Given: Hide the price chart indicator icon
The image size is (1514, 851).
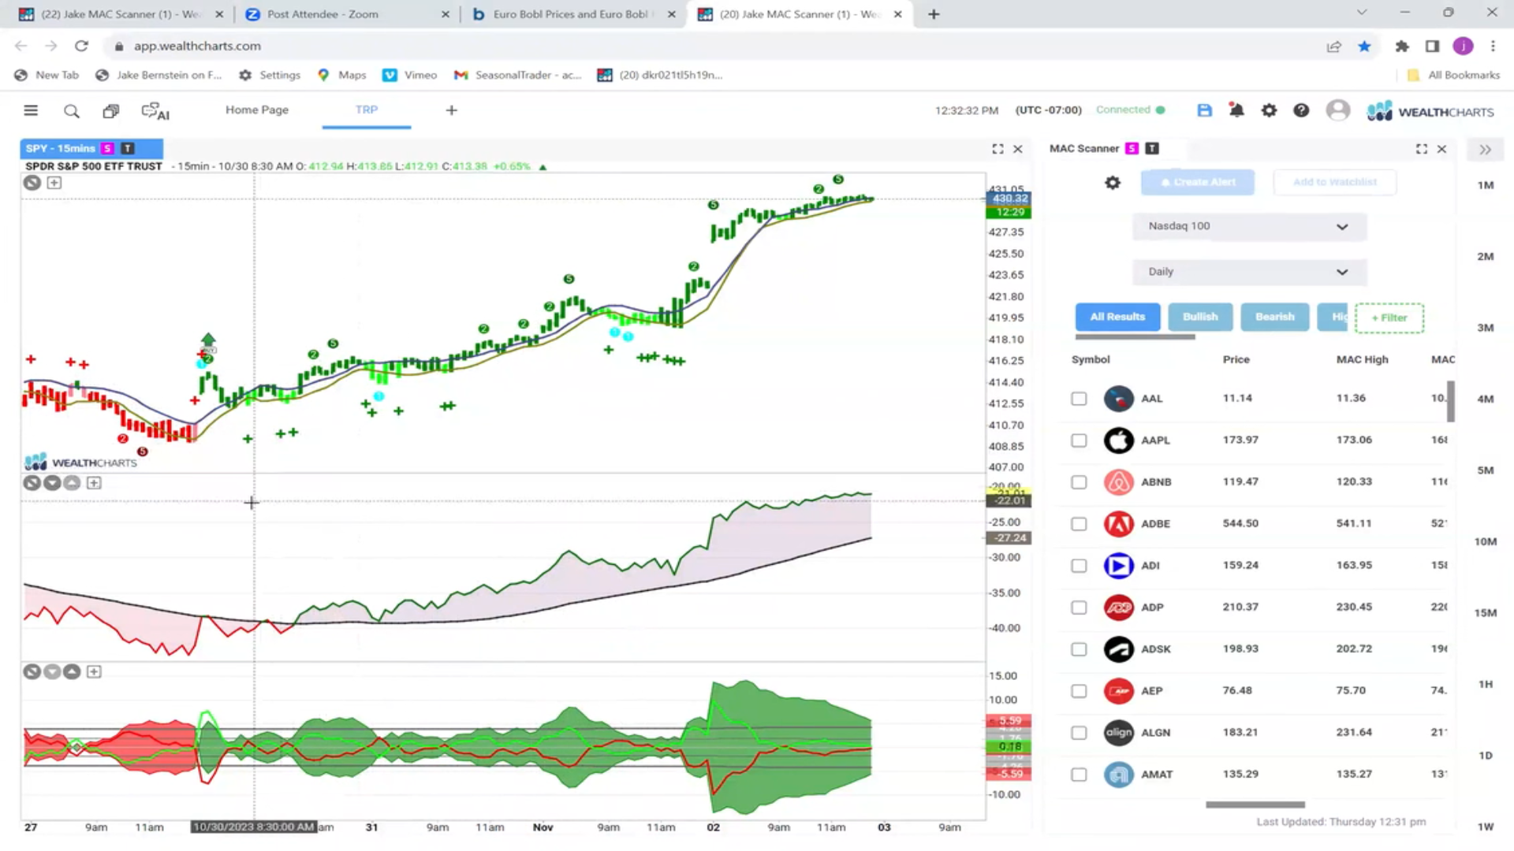Looking at the screenshot, I should [x=32, y=183].
